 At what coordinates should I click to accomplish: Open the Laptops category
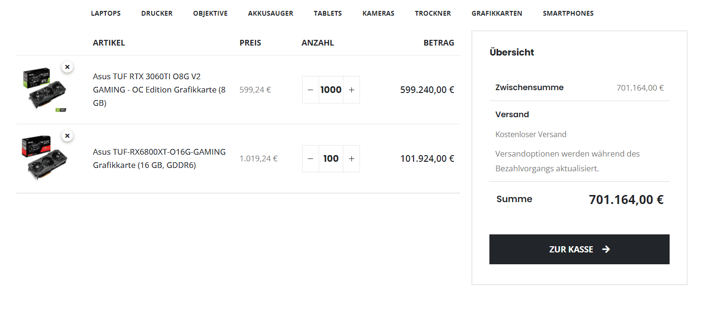coord(106,13)
